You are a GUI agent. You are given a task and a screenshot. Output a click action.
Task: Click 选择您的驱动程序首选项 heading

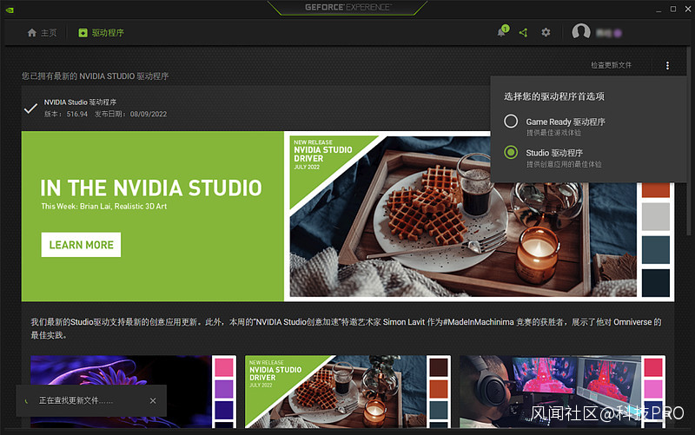point(554,96)
